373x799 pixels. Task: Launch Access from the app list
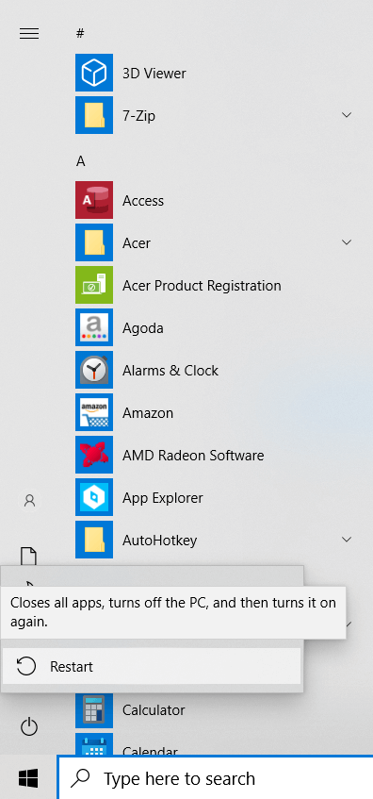[94, 200]
